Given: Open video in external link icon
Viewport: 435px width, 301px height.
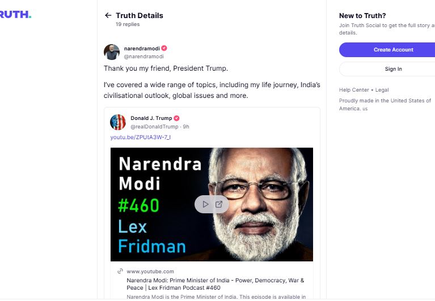Looking at the screenshot, I should coord(219,204).
